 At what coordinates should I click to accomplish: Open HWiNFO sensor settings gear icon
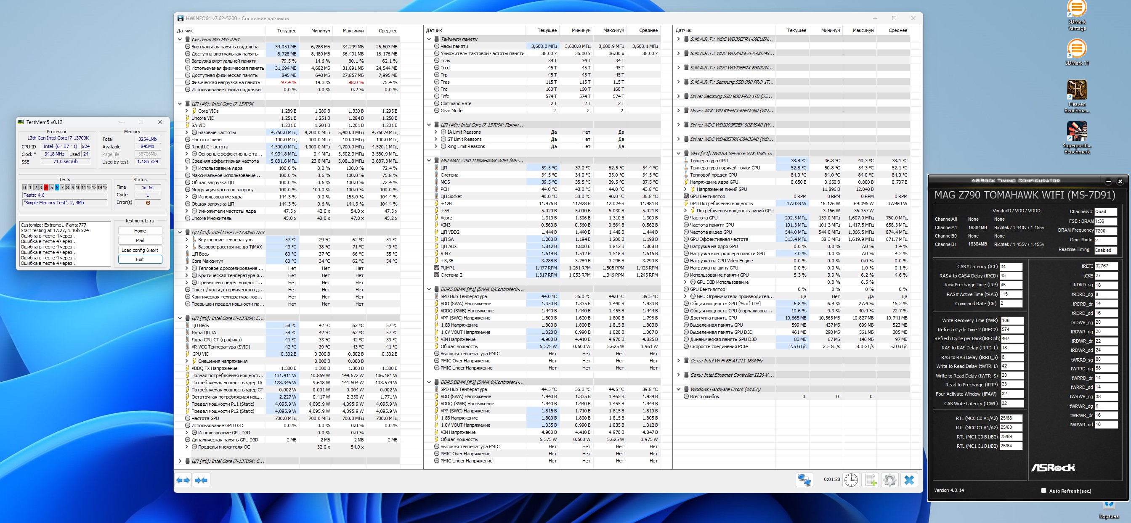click(x=889, y=480)
